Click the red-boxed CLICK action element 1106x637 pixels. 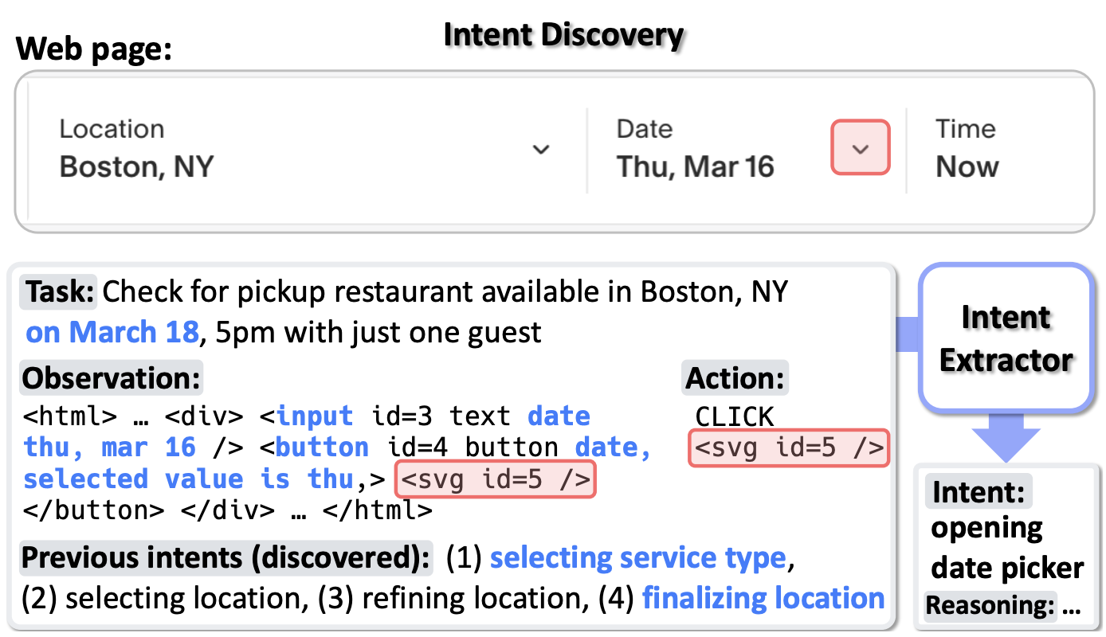787,447
